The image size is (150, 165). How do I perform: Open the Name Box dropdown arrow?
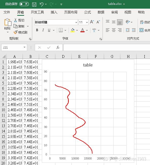tap(25, 47)
